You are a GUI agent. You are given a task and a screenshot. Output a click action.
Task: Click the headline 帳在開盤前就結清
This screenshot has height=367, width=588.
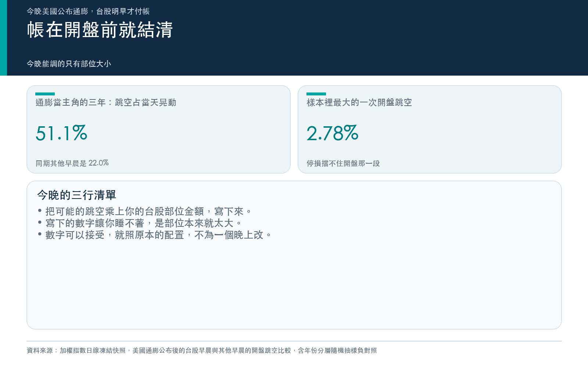tap(100, 30)
